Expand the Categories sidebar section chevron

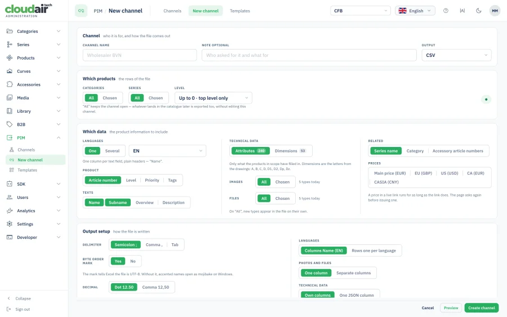point(59,32)
